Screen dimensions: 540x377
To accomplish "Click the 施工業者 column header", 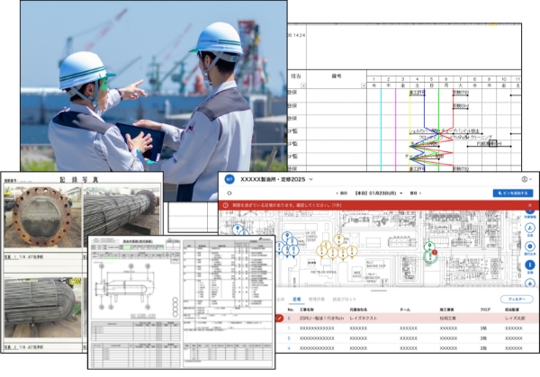I will pos(446,310).
